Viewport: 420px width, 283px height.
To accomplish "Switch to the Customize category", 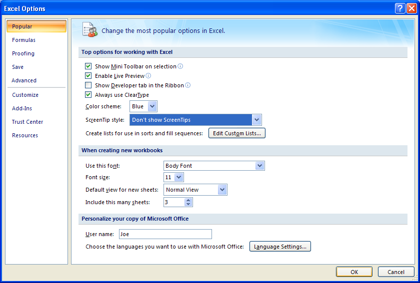I will click(x=25, y=95).
